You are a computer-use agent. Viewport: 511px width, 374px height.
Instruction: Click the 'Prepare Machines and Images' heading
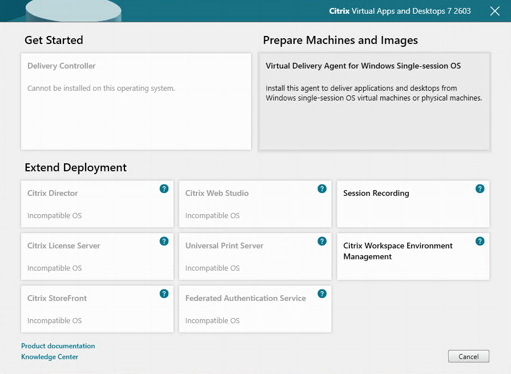(x=340, y=40)
